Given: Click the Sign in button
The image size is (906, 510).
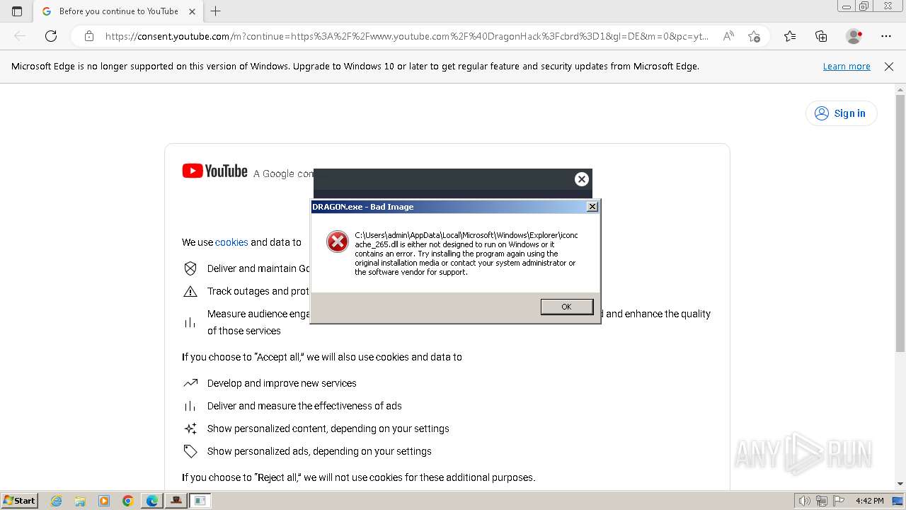Looking at the screenshot, I should click(x=841, y=113).
